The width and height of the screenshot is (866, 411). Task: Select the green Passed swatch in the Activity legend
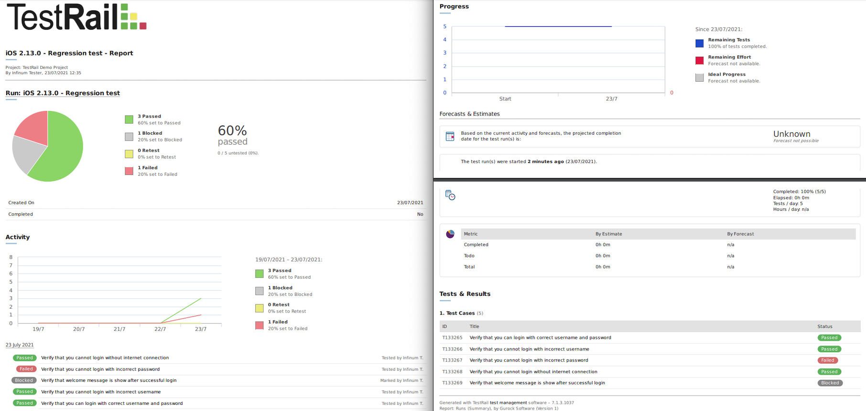click(x=260, y=274)
